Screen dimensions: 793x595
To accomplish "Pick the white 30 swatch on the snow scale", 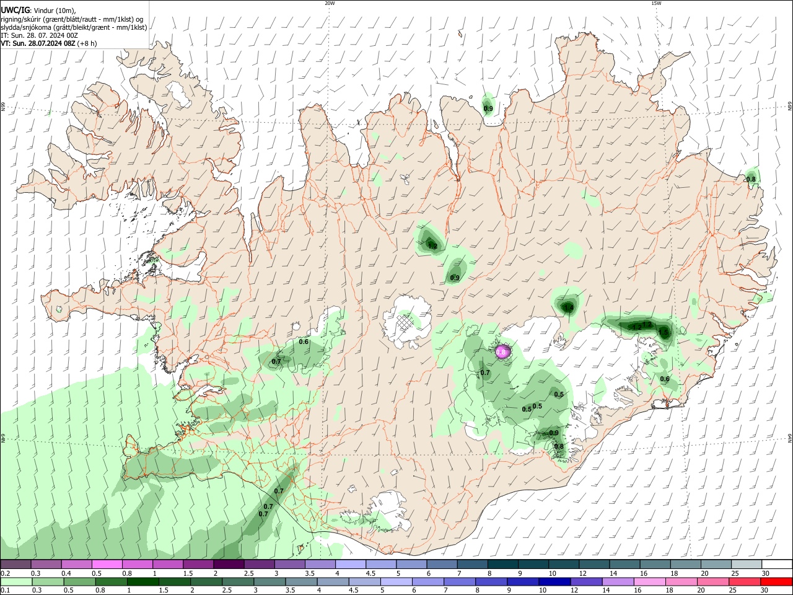I will [778, 565].
